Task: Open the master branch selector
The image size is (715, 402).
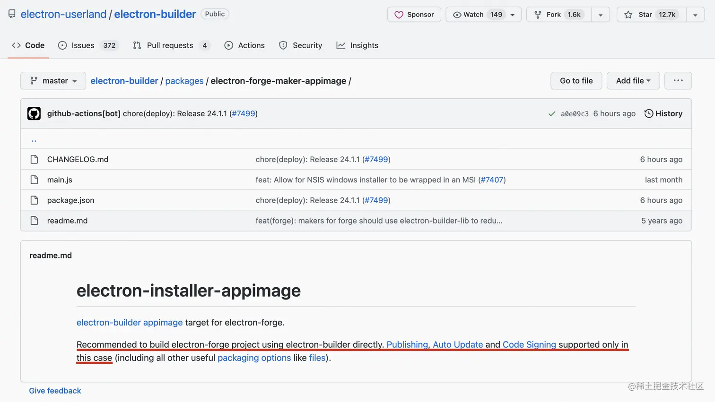Action: [x=53, y=81]
